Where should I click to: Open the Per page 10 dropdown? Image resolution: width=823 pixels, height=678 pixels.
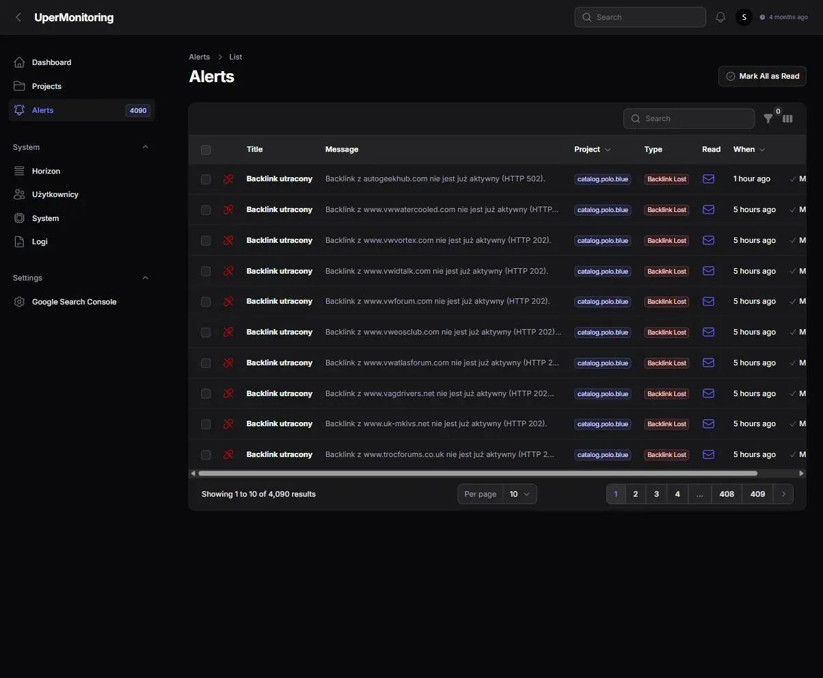(x=520, y=494)
